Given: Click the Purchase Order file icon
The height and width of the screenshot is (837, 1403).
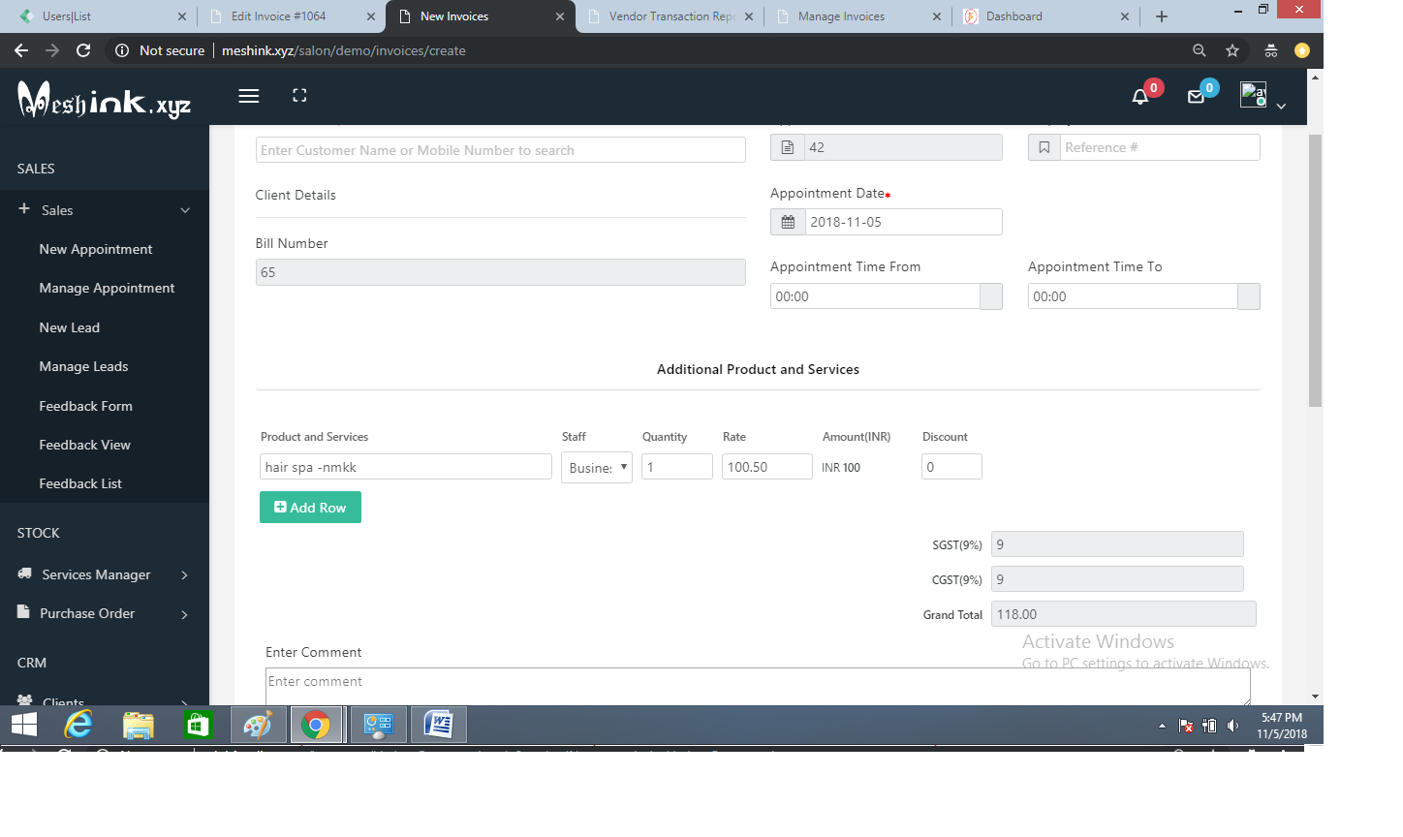Looking at the screenshot, I should [23, 612].
